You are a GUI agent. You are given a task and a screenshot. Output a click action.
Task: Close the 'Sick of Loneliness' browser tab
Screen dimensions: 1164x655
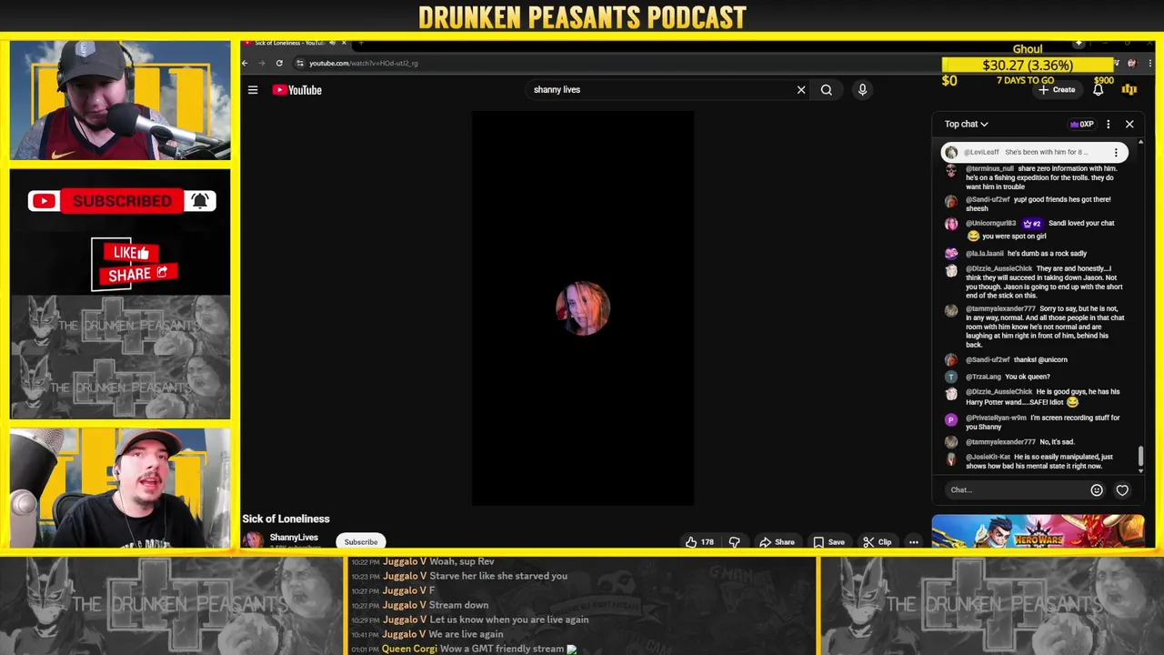point(344,43)
